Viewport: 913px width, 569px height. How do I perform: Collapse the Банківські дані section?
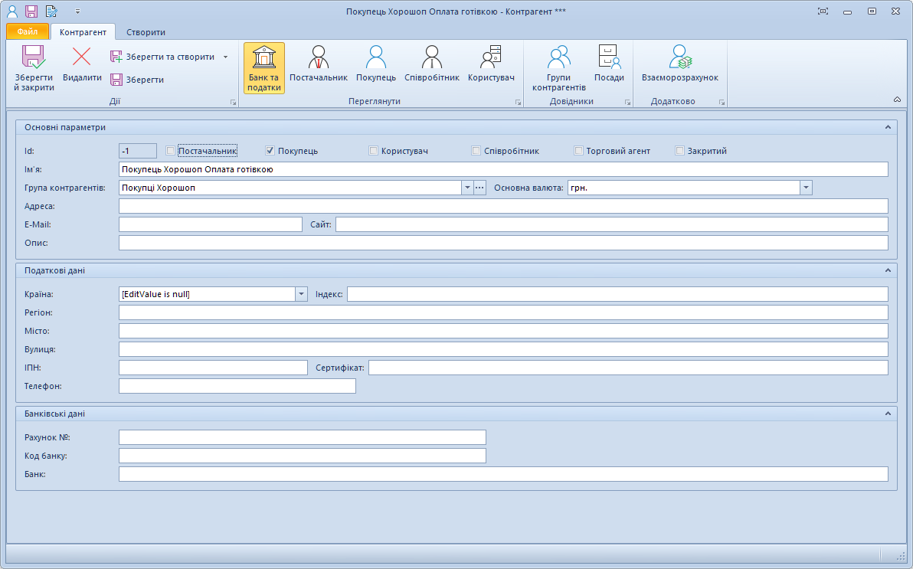click(x=888, y=414)
